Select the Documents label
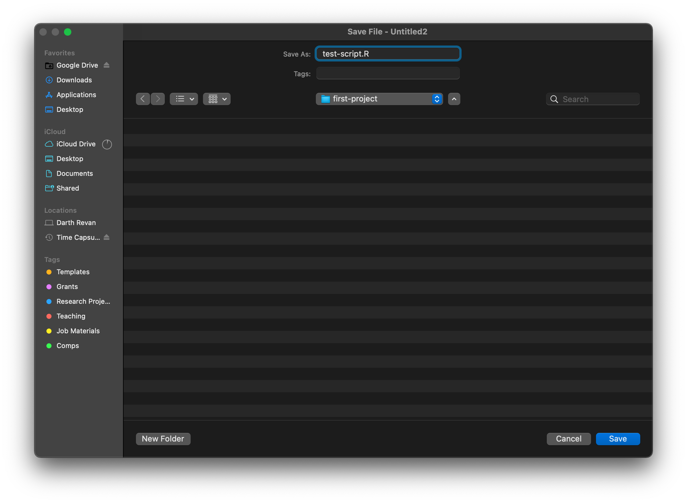687x503 pixels. [75, 173]
